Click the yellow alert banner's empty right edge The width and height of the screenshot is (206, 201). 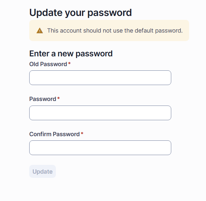(x=186, y=31)
